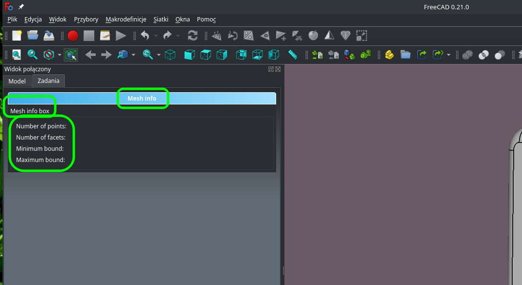Stop macro recording with the gray square
The width and height of the screenshot is (522, 285).
click(x=89, y=35)
